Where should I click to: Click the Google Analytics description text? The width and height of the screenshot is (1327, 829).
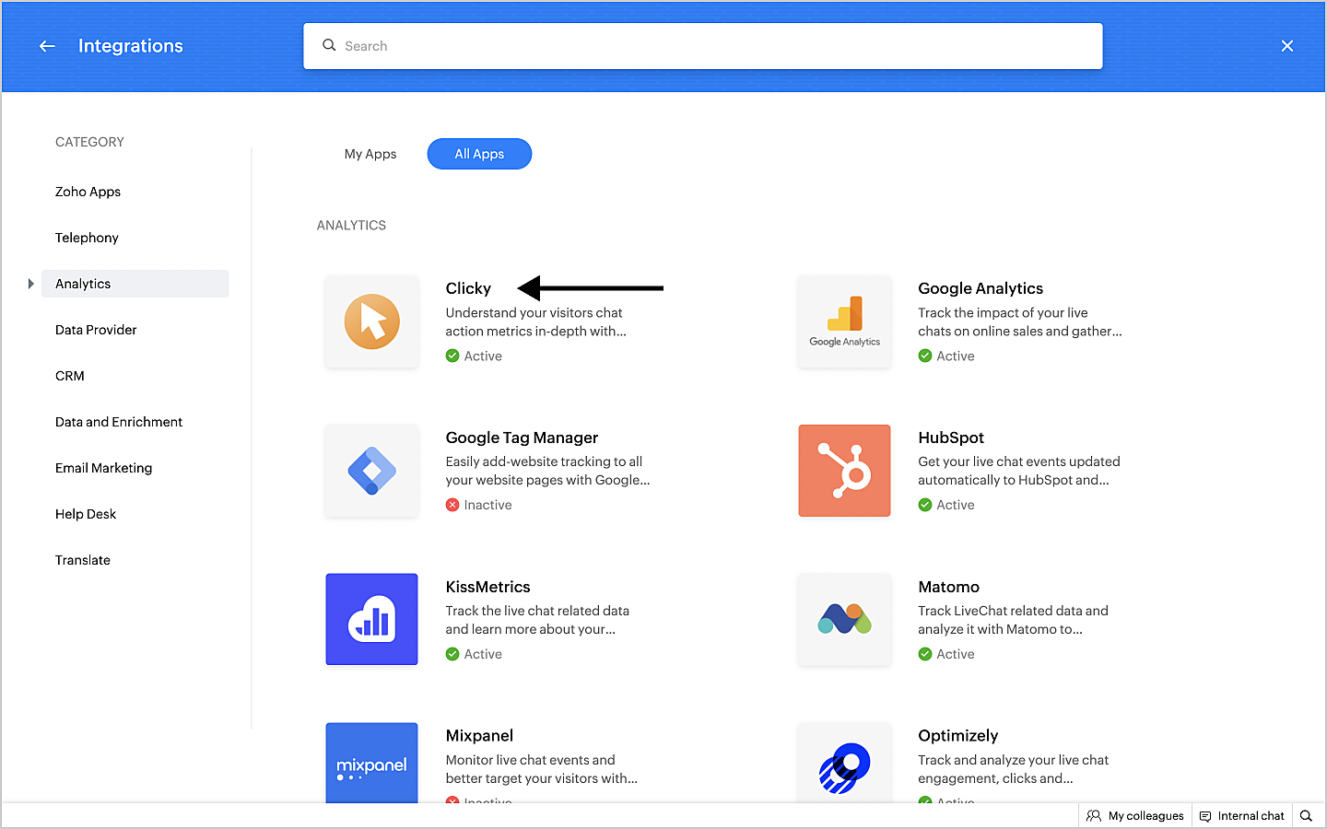(x=1020, y=322)
